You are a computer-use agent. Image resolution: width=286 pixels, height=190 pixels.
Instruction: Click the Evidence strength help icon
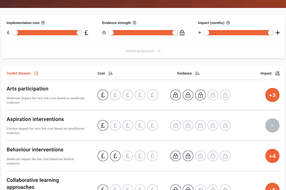(134, 23)
